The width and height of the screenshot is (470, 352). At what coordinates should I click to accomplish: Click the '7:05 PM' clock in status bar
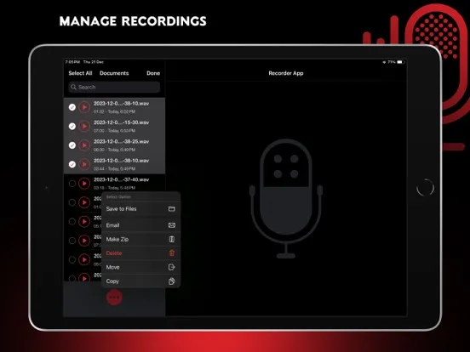(72, 62)
